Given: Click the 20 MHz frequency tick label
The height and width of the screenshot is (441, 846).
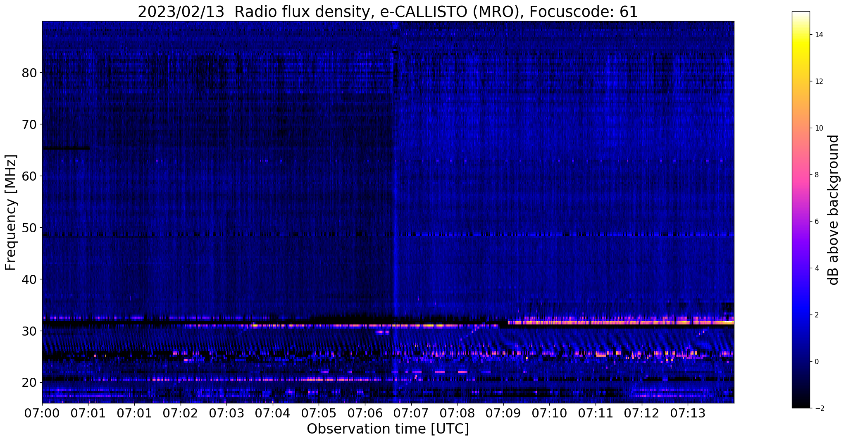Looking at the screenshot, I should [x=29, y=383].
